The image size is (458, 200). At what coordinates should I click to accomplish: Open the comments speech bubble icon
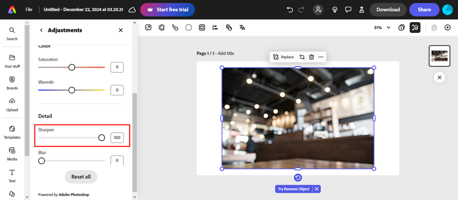coord(348,10)
